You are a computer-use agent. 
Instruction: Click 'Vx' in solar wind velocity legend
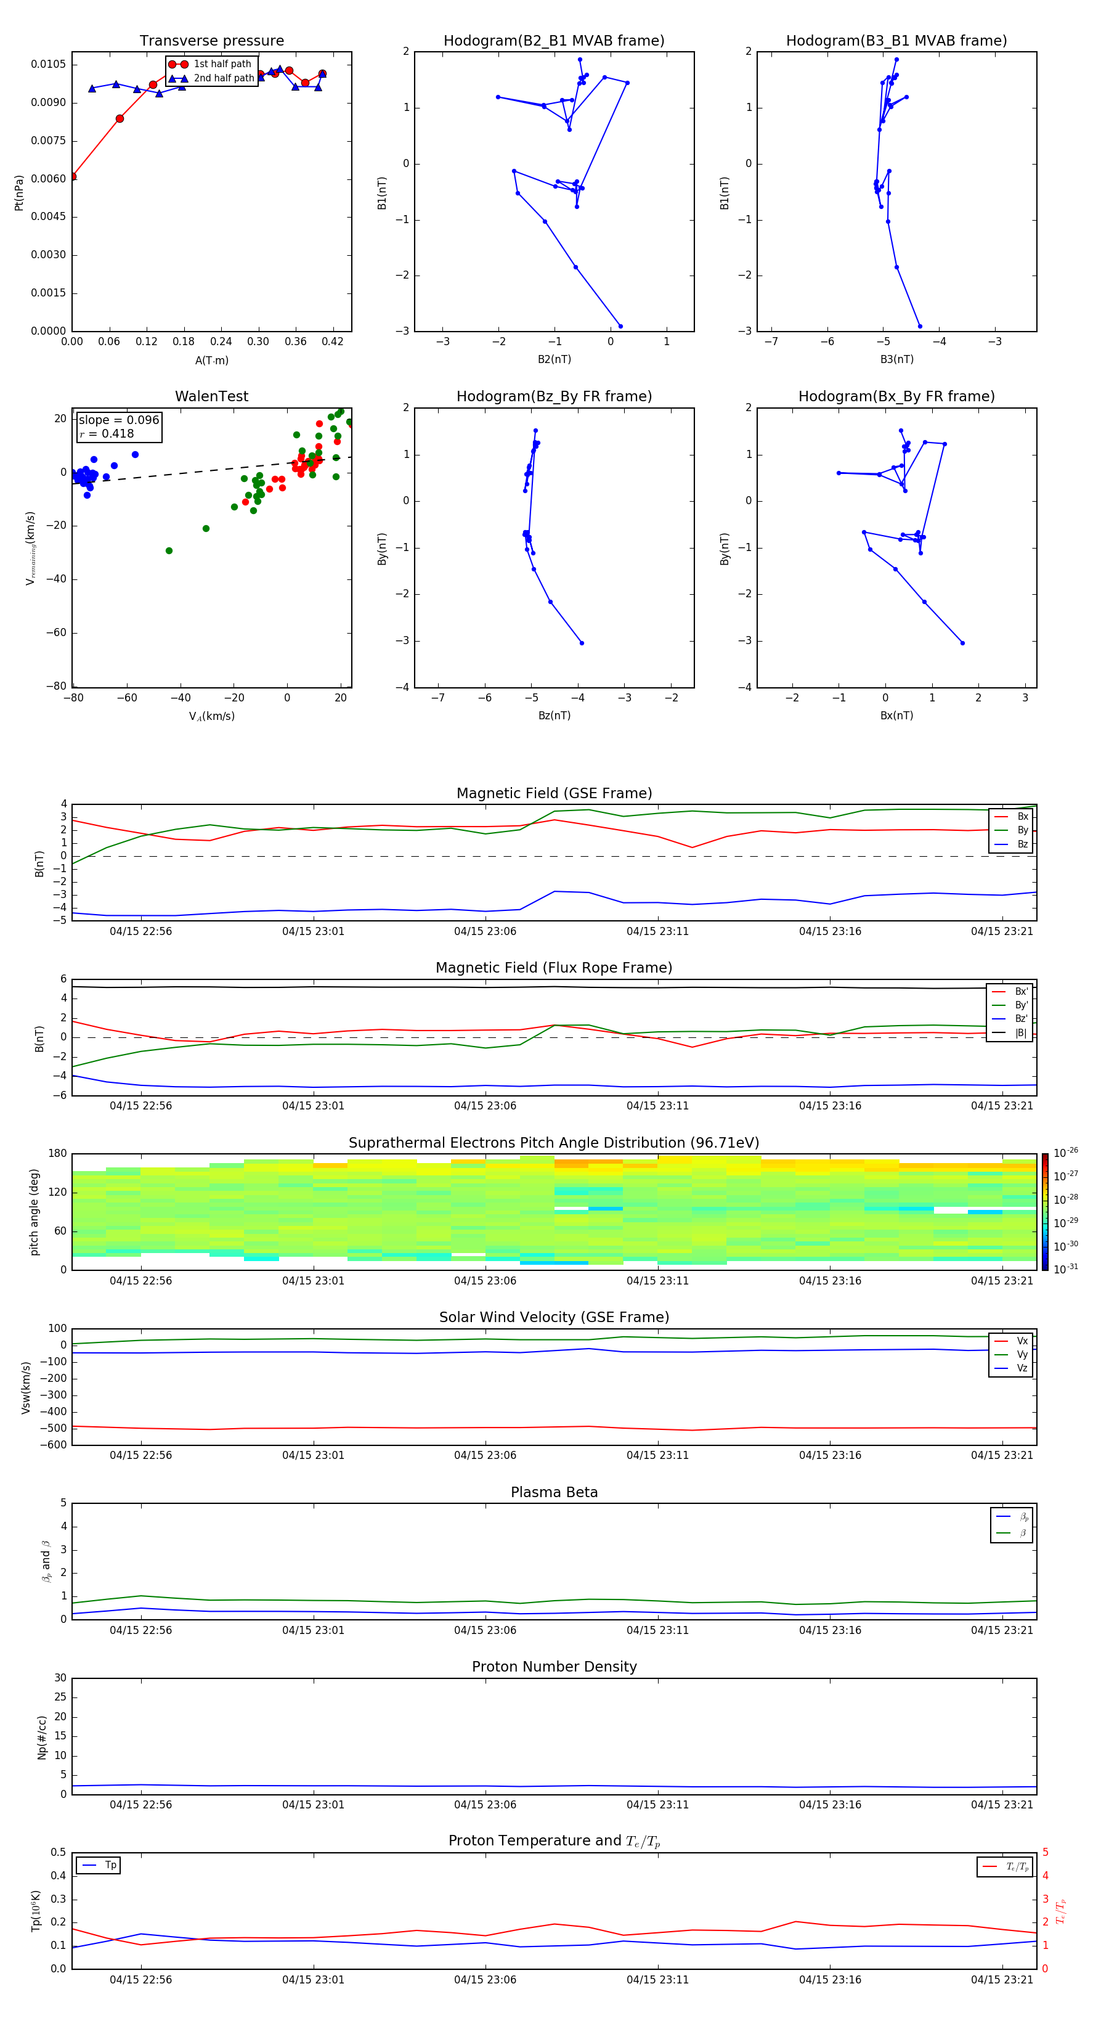pyautogui.click(x=1011, y=1342)
